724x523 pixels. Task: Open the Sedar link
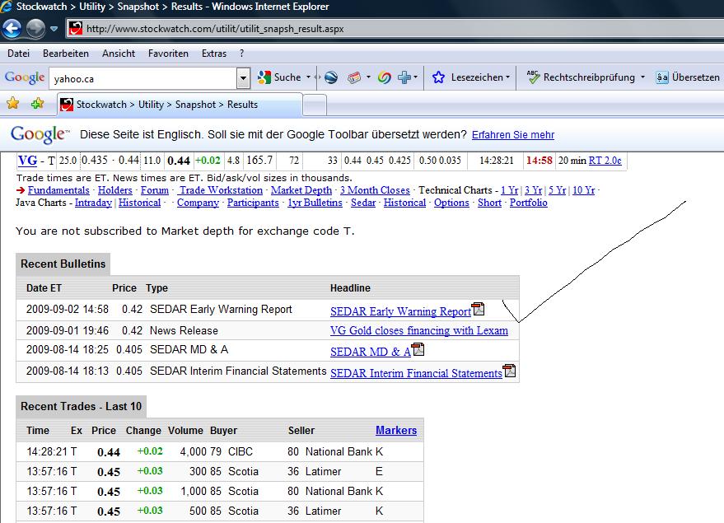click(x=363, y=203)
